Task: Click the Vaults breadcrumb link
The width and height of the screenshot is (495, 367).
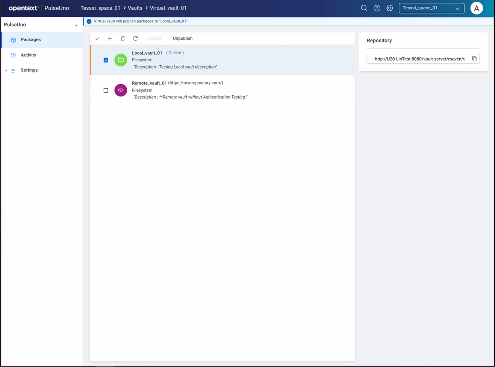Action: click(135, 8)
